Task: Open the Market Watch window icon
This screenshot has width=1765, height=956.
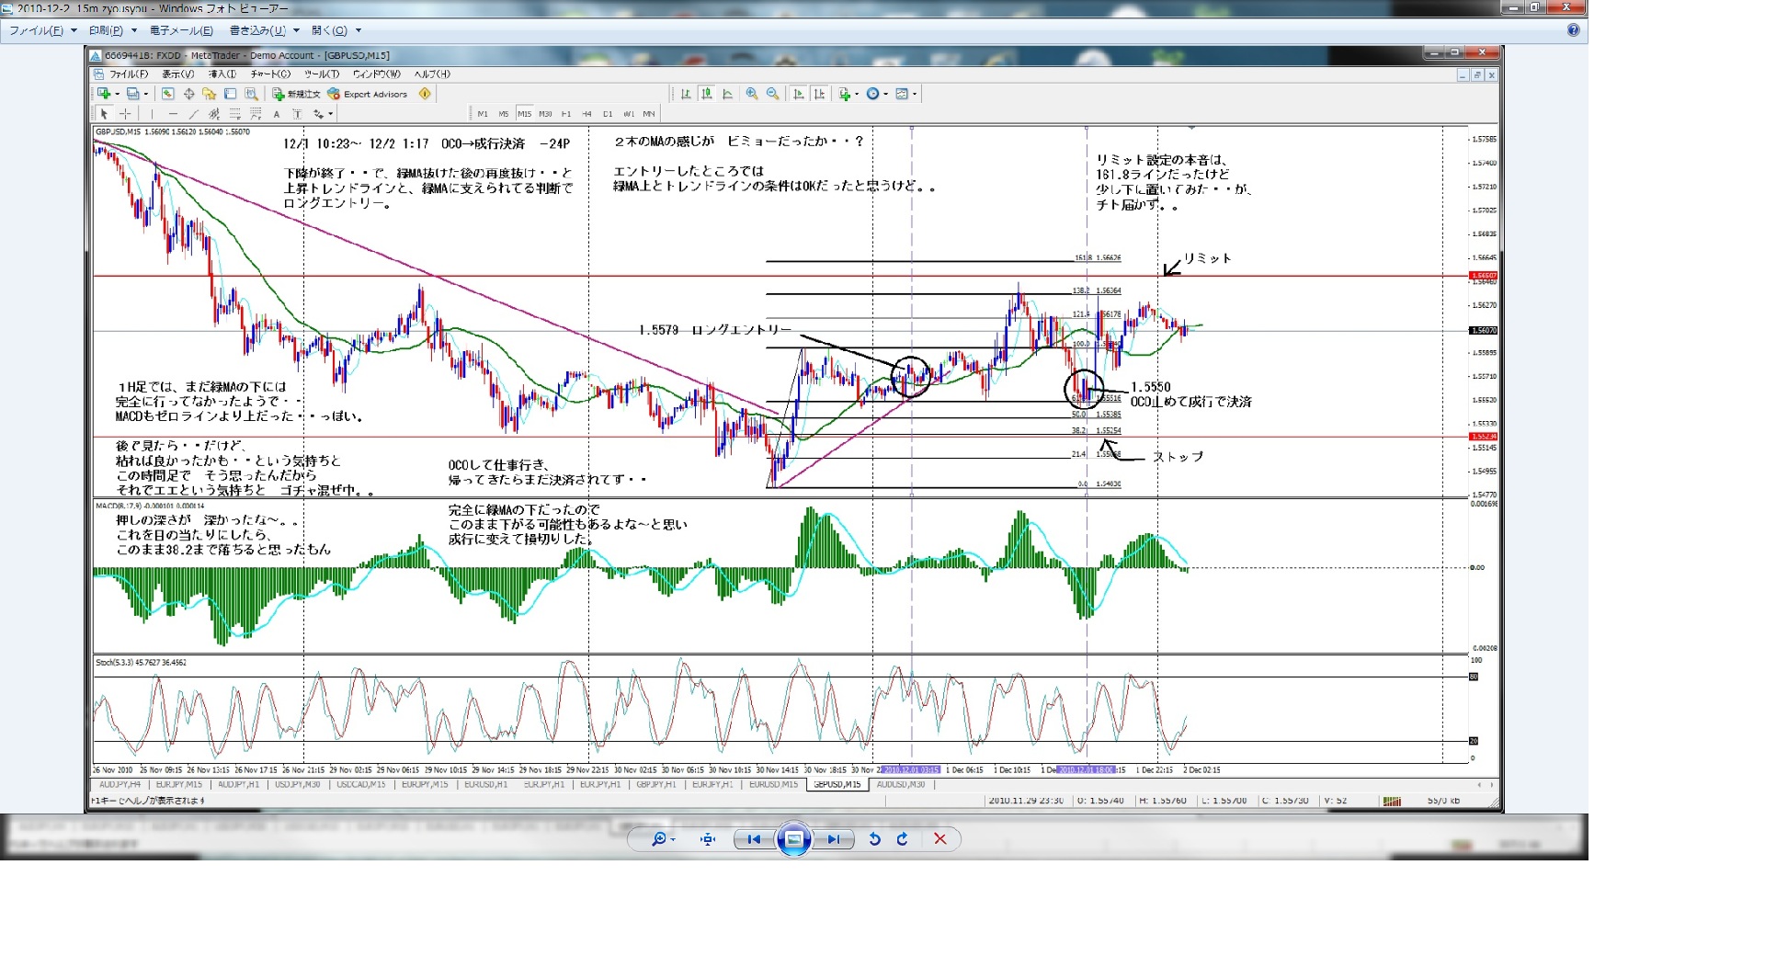Action: 168,94
